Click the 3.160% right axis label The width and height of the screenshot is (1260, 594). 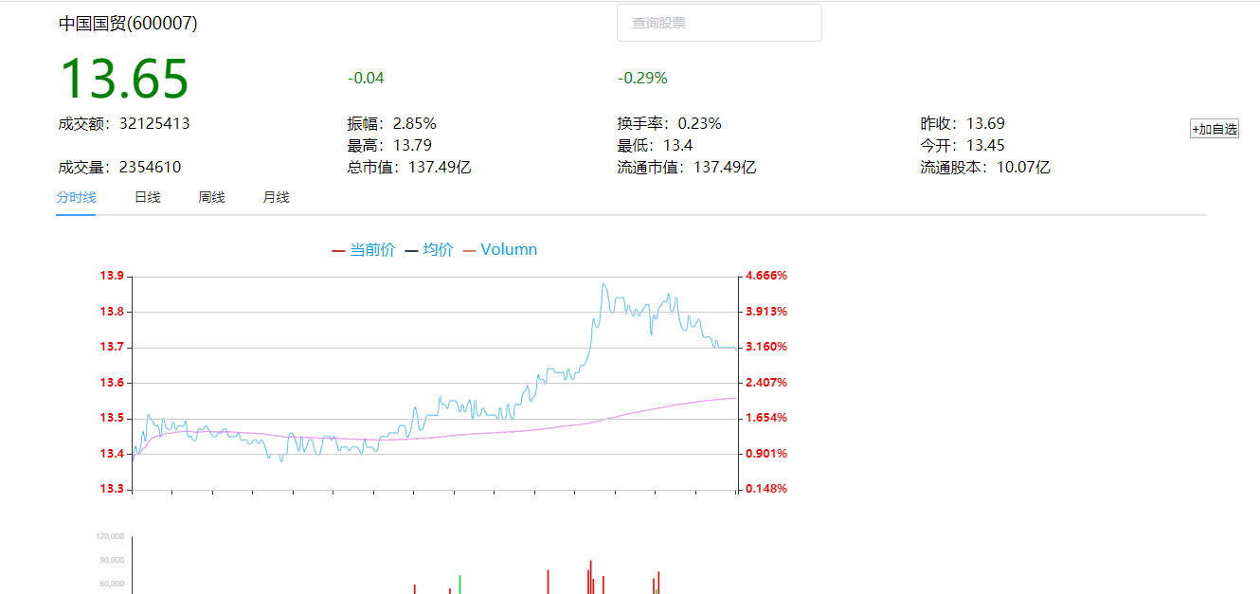(766, 347)
